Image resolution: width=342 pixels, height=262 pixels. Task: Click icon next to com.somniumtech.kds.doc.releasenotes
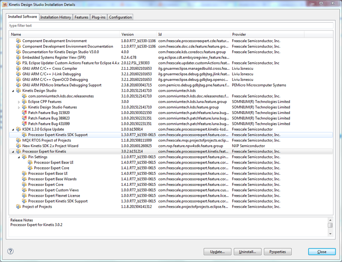(24, 96)
